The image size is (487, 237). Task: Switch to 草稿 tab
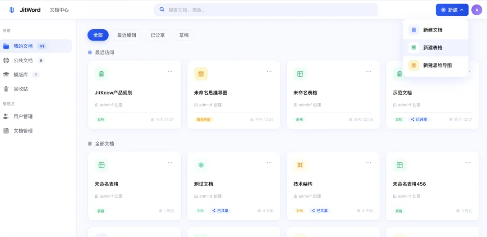pyautogui.click(x=184, y=35)
